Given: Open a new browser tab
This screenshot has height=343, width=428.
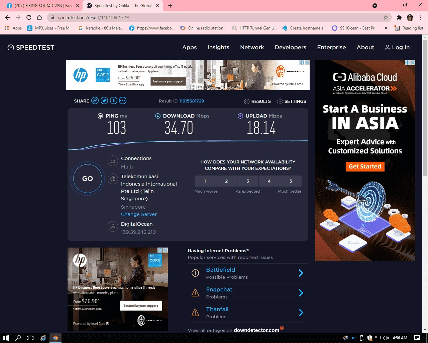Looking at the screenshot, I should tap(170, 6).
